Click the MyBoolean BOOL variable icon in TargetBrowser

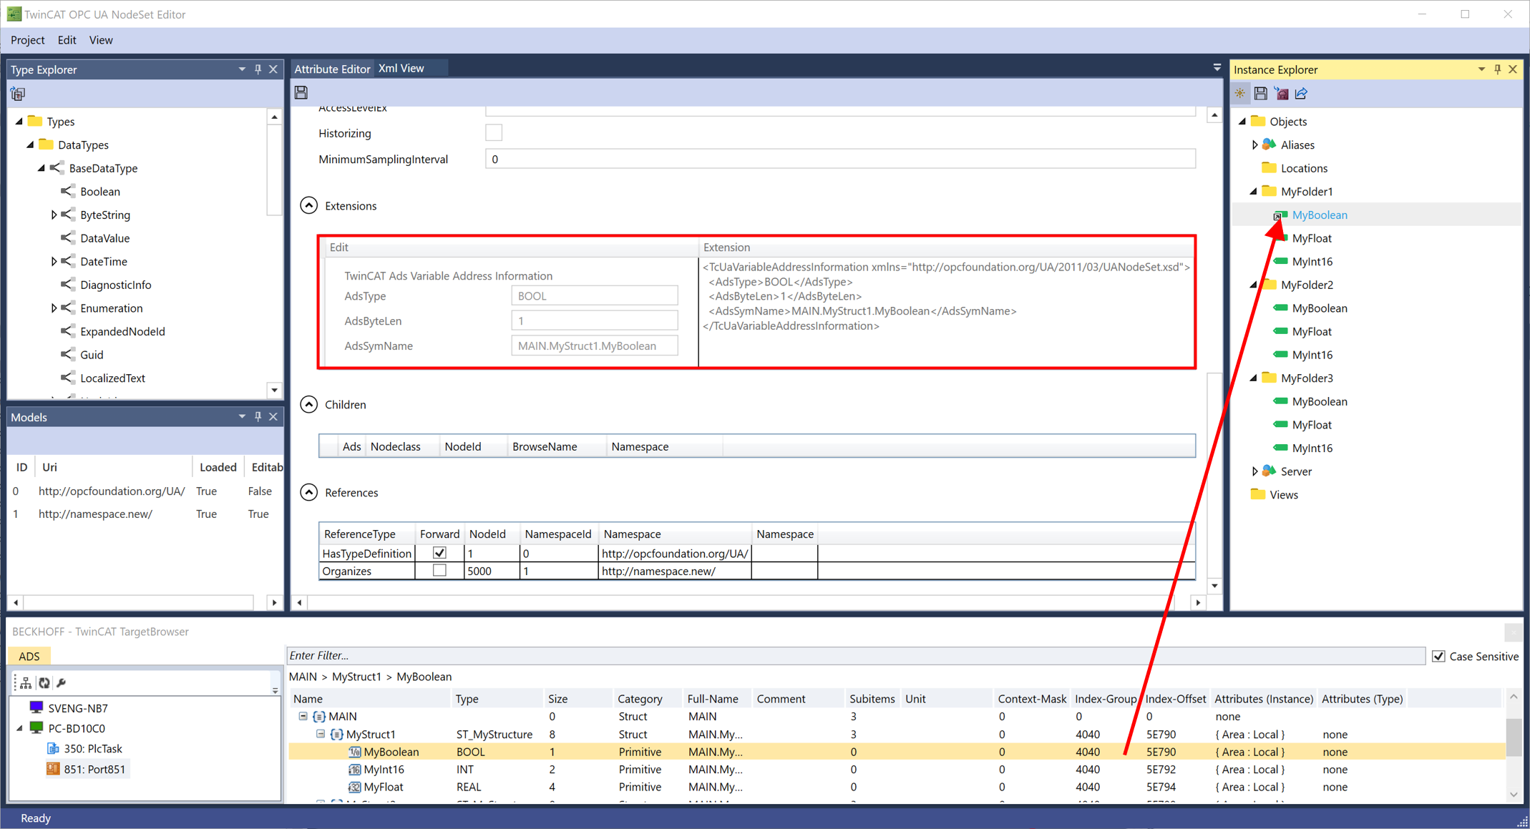pos(355,752)
